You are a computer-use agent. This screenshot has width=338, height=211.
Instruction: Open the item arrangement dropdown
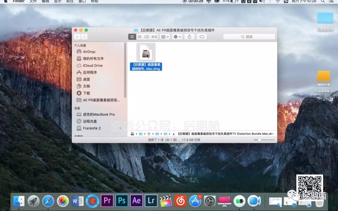click(165, 37)
